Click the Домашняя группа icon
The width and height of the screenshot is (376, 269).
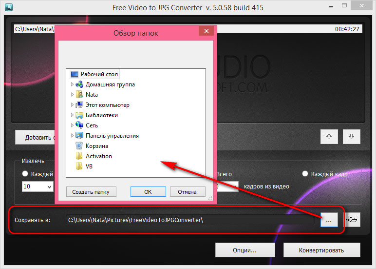click(x=79, y=84)
